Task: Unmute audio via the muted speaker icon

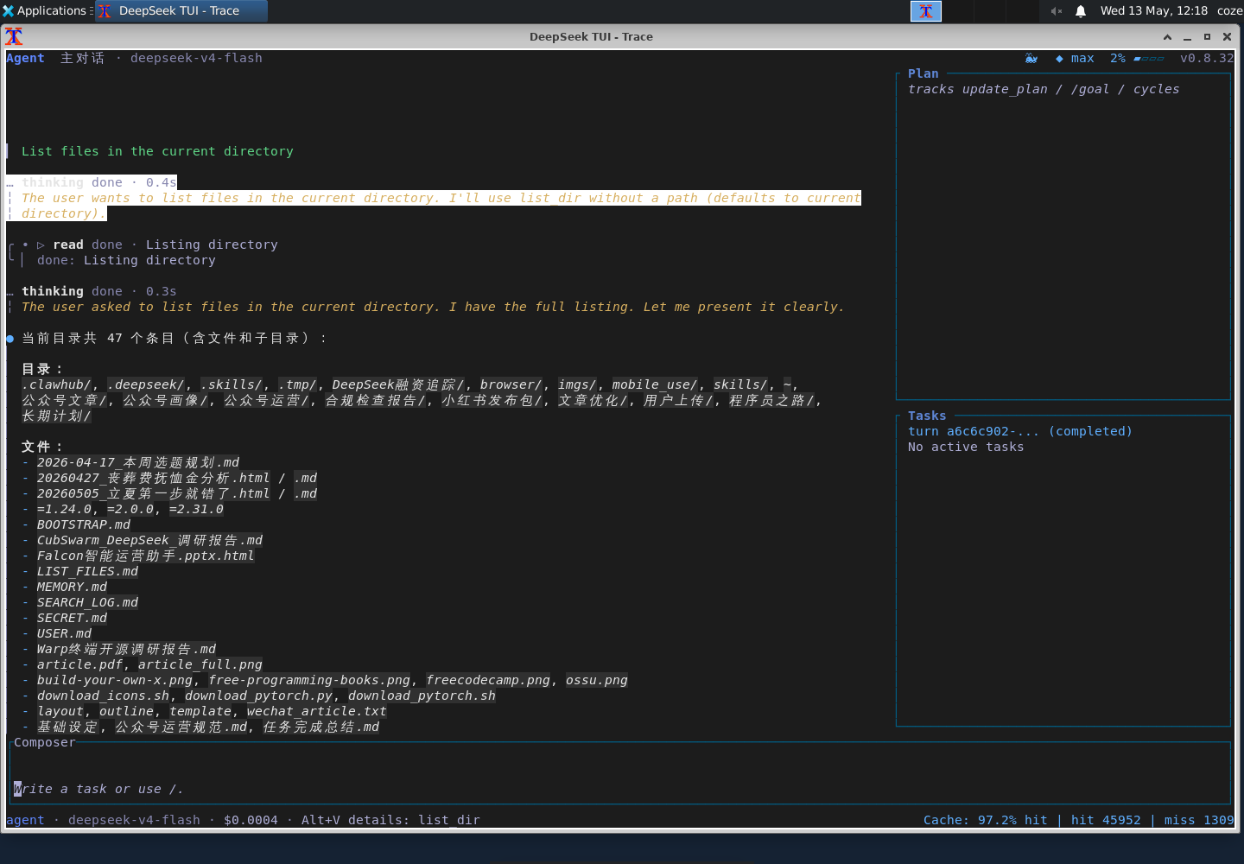Action: pyautogui.click(x=1056, y=10)
